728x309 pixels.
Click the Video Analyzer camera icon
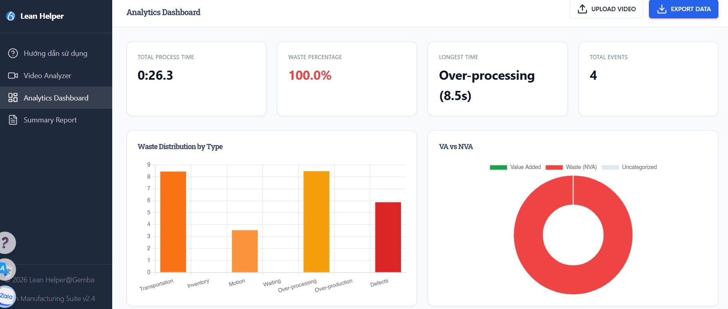point(13,76)
